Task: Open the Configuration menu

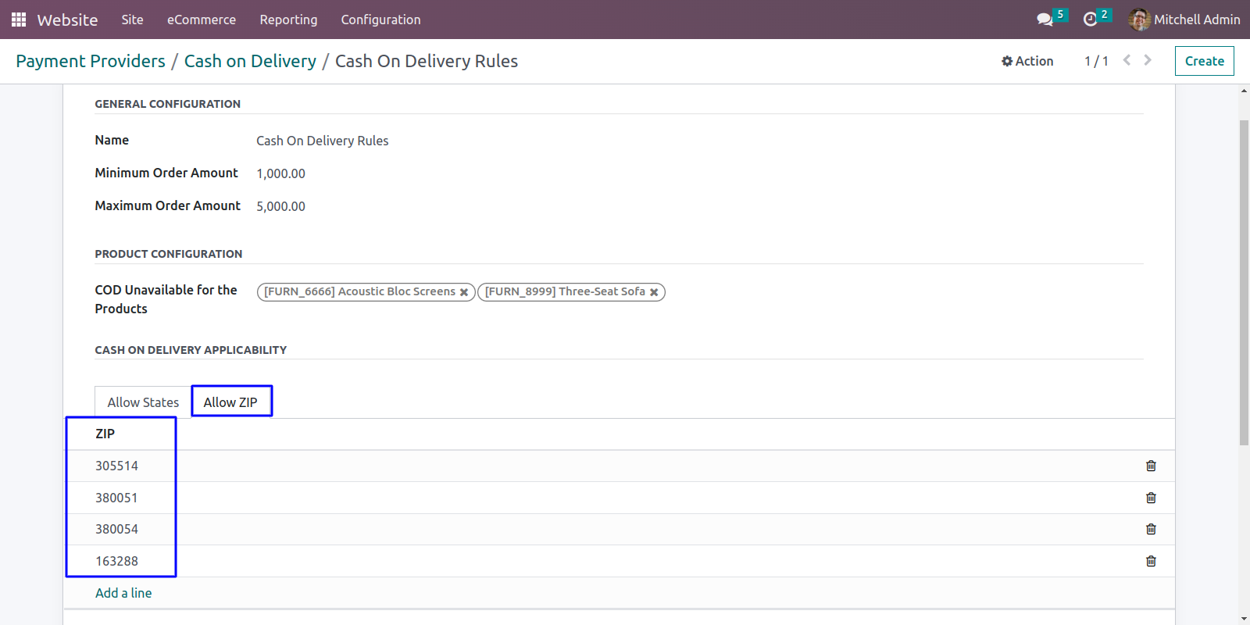Action: pos(380,20)
